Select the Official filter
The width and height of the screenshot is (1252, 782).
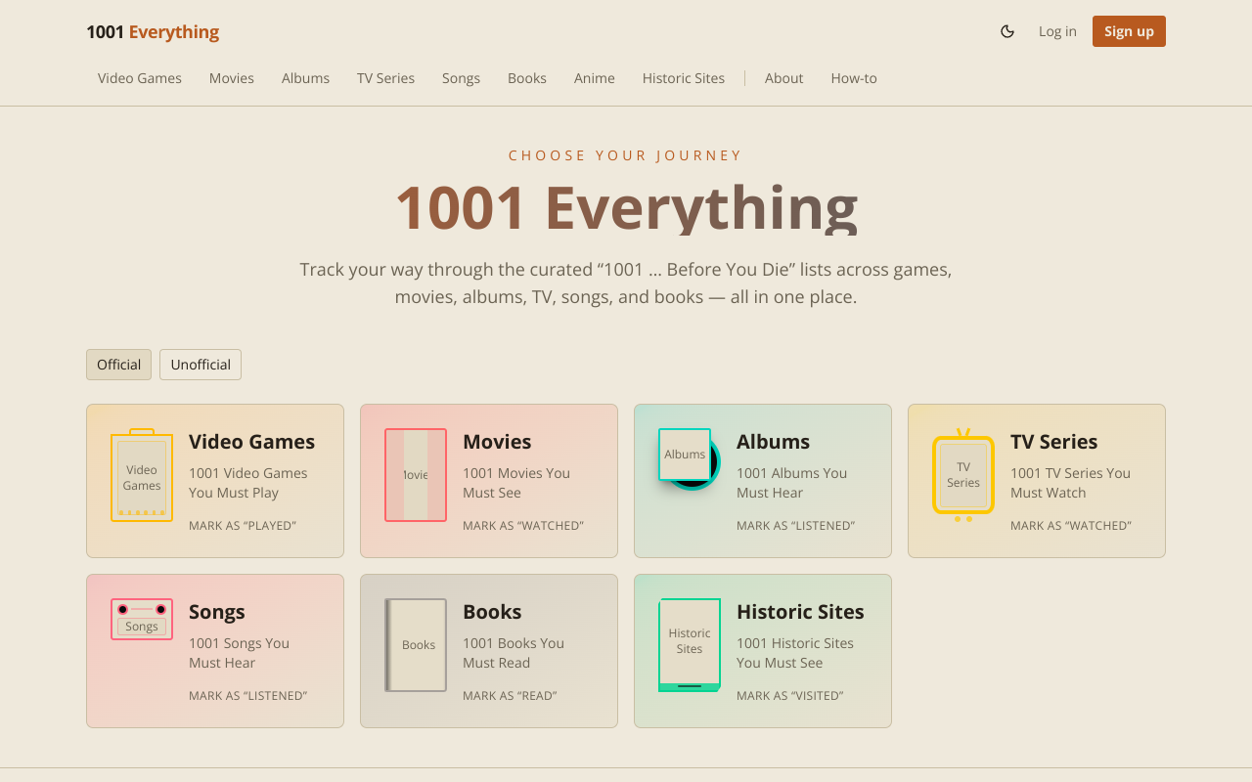pos(118,365)
